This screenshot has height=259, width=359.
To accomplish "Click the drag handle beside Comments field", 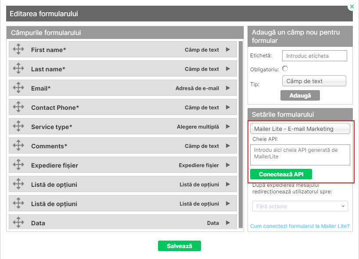I will pos(18,146).
